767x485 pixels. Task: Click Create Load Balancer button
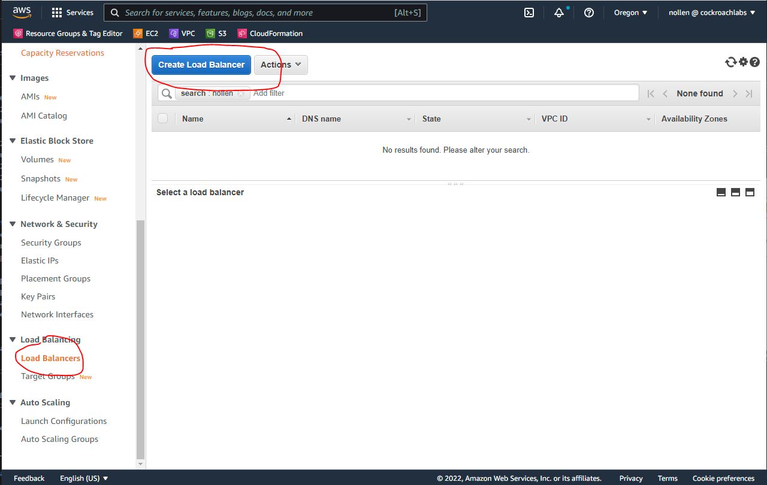(201, 65)
